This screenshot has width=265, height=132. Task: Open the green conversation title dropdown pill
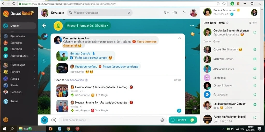pyautogui.click(x=87, y=26)
